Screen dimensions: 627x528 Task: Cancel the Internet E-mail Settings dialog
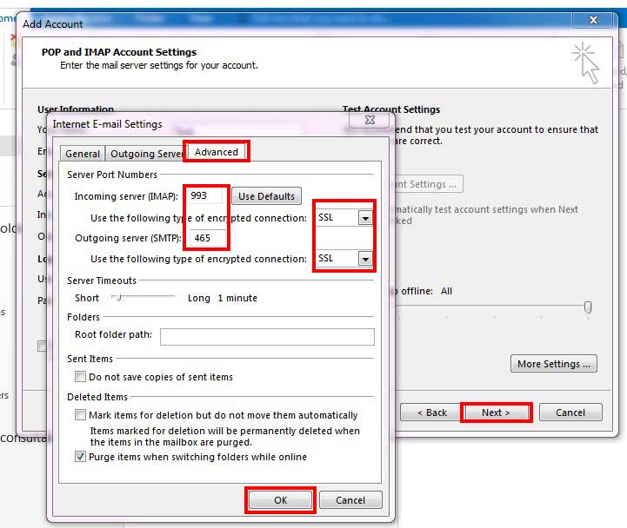pos(350,500)
